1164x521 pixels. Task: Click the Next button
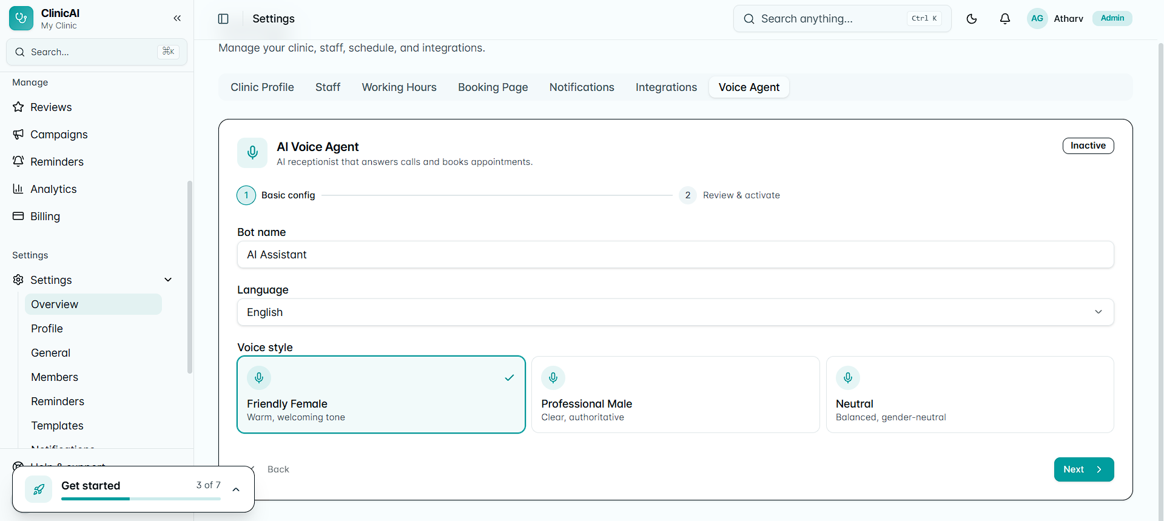pyautogui.click(x=1084, y=469)
